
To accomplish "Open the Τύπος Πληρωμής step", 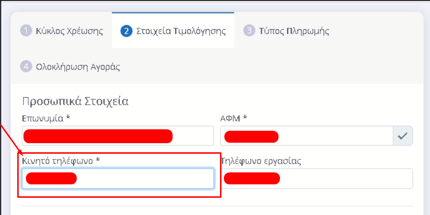I will (x=294, y=31).
